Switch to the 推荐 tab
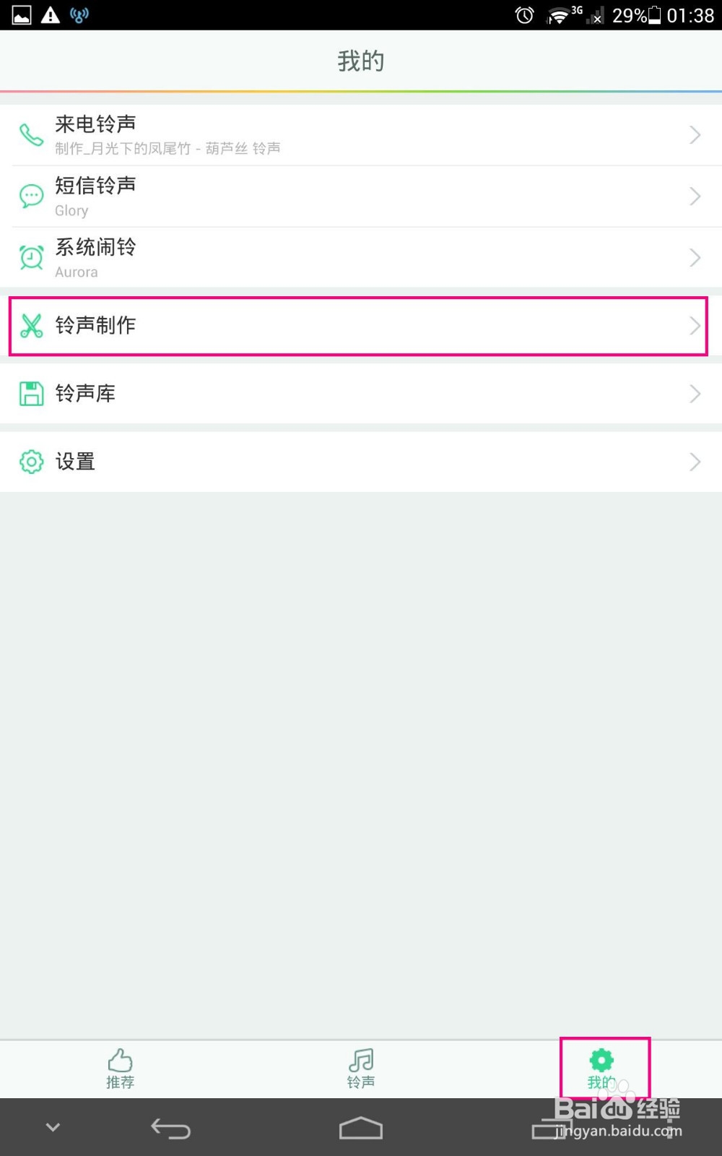Image resolution: width=722 pixels, height=1156 pixels. [x=120, y=1069]
